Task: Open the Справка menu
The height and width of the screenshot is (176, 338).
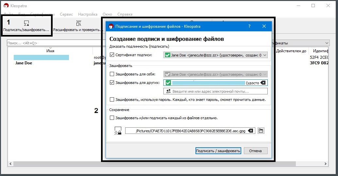Action: click(125, 14)
